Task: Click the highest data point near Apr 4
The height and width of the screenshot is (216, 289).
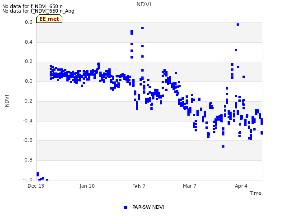Action: click(x=238, y=25)
